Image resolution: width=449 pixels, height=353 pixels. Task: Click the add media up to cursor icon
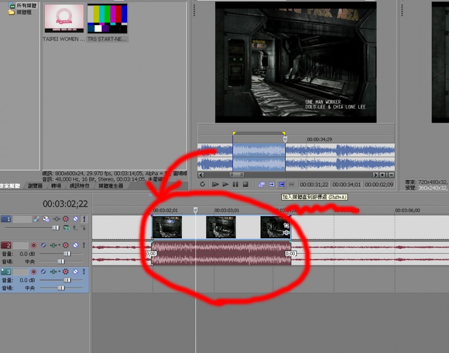pos(282,184)
